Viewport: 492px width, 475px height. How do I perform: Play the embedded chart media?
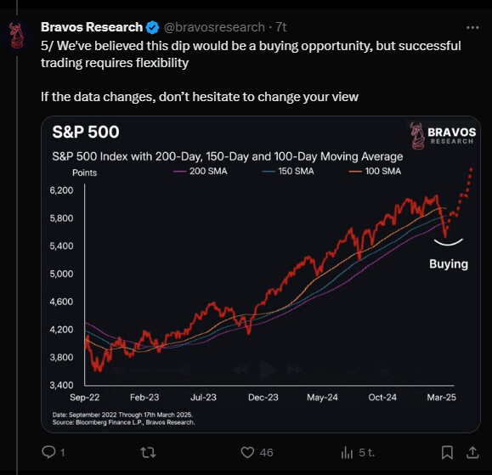(268, 370)
